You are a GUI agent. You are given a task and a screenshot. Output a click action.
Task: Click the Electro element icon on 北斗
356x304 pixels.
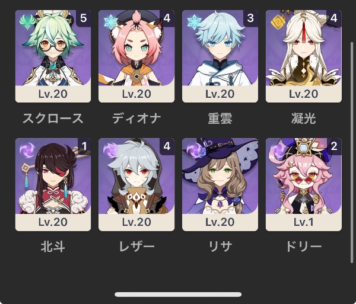click(x=27, y=151)
